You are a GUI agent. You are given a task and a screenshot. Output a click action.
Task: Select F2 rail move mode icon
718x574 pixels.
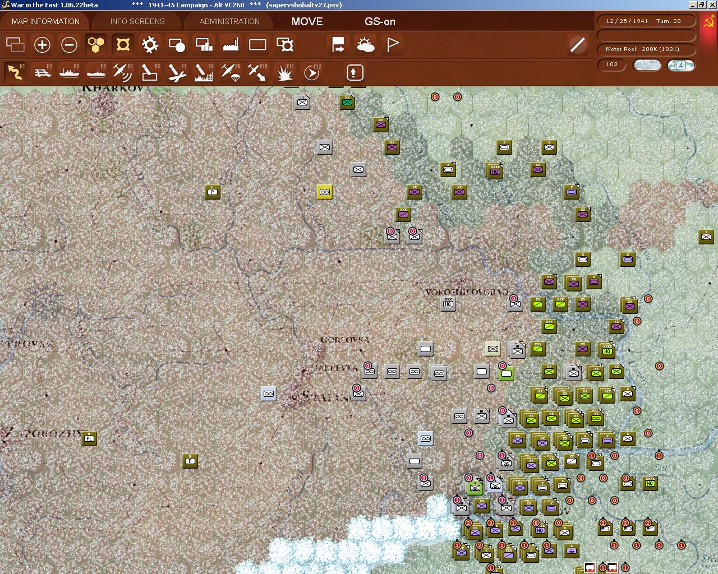(42, 72)
